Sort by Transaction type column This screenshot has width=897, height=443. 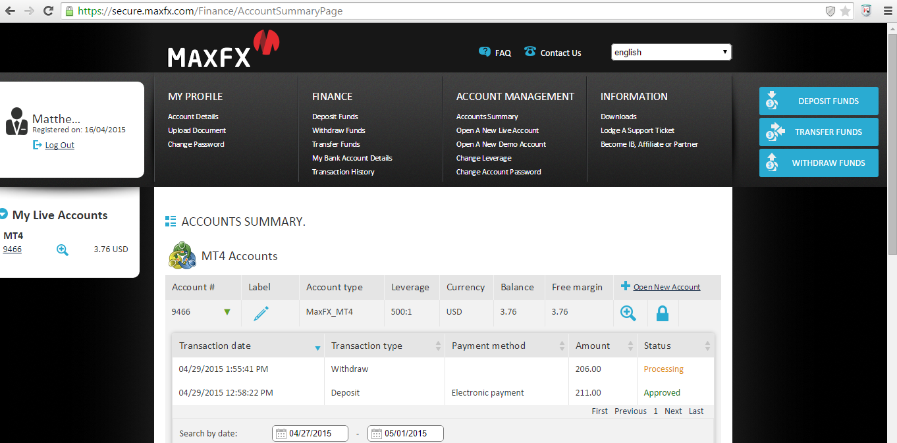(385, 346)
